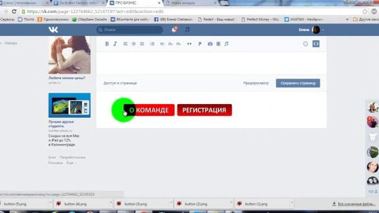Toggle Italic formatting in wiki editor

(115, 44)
